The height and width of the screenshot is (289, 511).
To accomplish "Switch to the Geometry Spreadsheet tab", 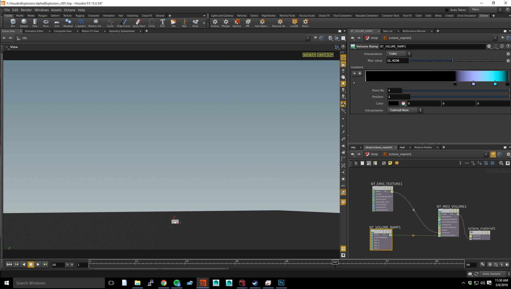I will [122, 31].
